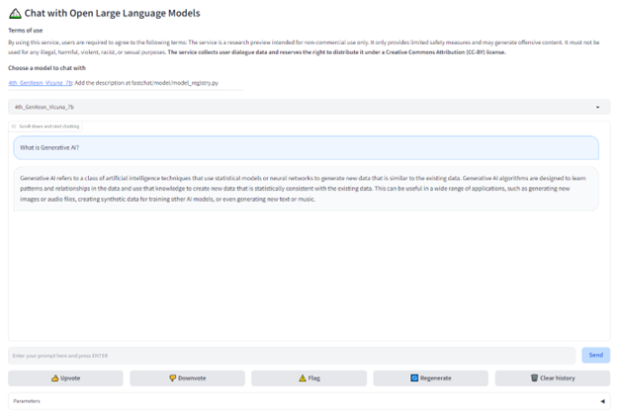Open the 4th_GenXeon_Vicuna_7b model link
This screenshot has width=617, height=417.
point(41,83)
